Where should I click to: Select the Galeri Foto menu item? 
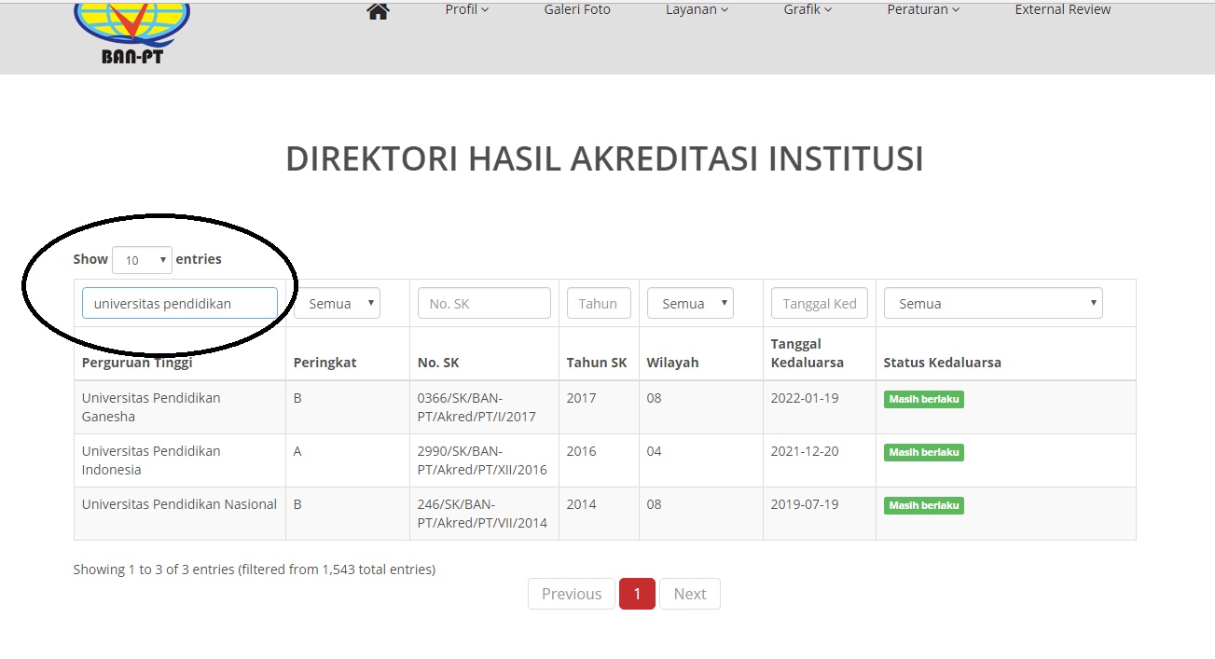tap(576, 9)
